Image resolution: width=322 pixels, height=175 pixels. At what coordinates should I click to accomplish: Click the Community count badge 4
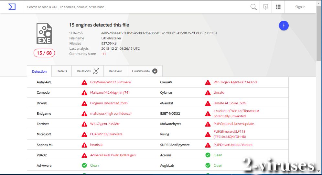[155, 71]
